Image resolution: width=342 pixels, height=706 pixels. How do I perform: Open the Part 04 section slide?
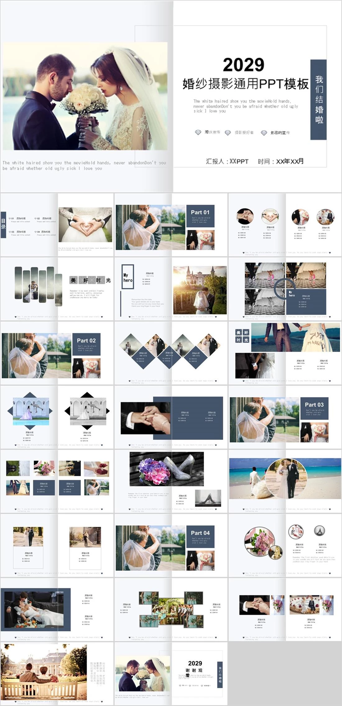(171, 546)
